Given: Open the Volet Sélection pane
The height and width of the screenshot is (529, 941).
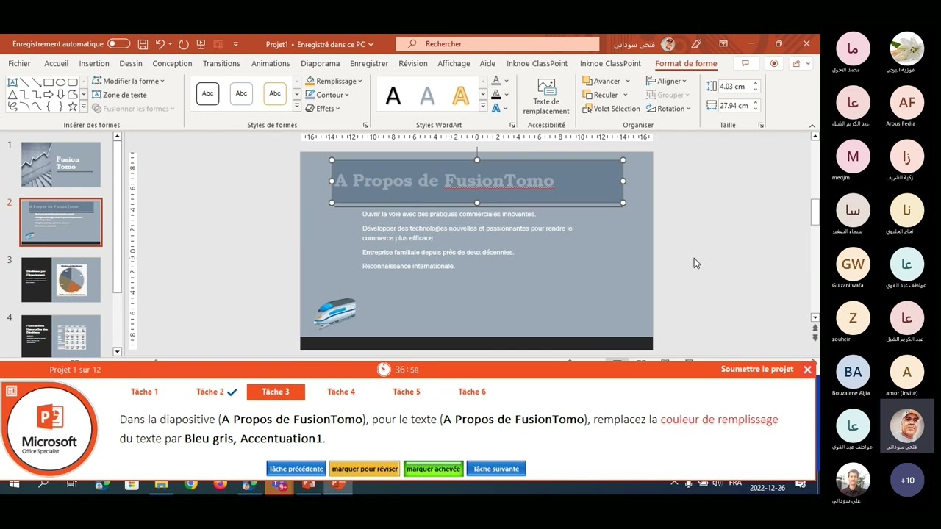Looking at the screenshot, I should tap(612, 109).
